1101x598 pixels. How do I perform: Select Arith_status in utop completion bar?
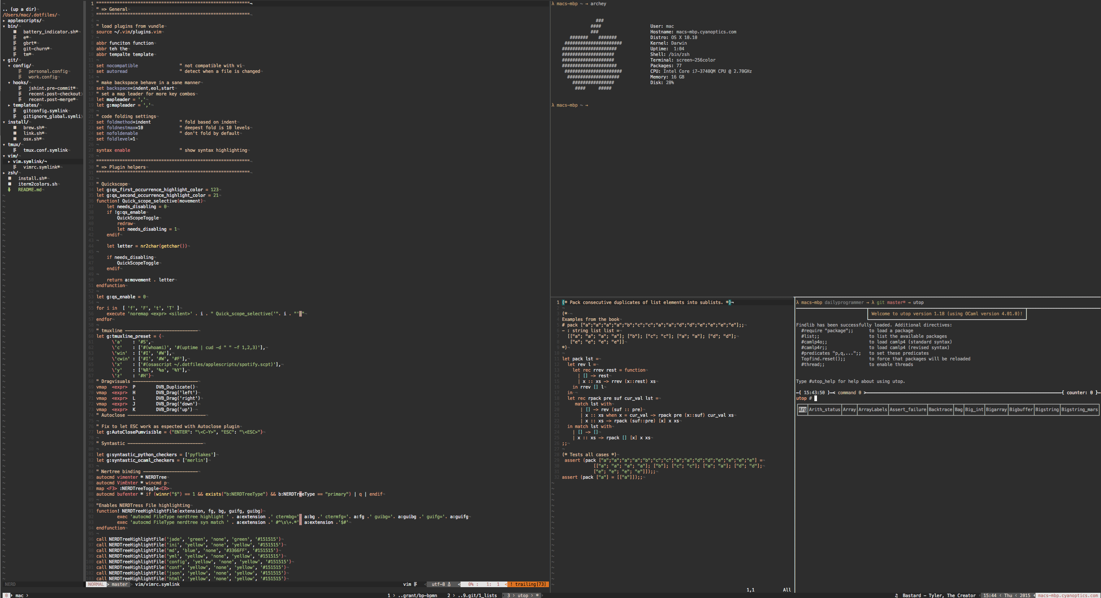point(824,409)
